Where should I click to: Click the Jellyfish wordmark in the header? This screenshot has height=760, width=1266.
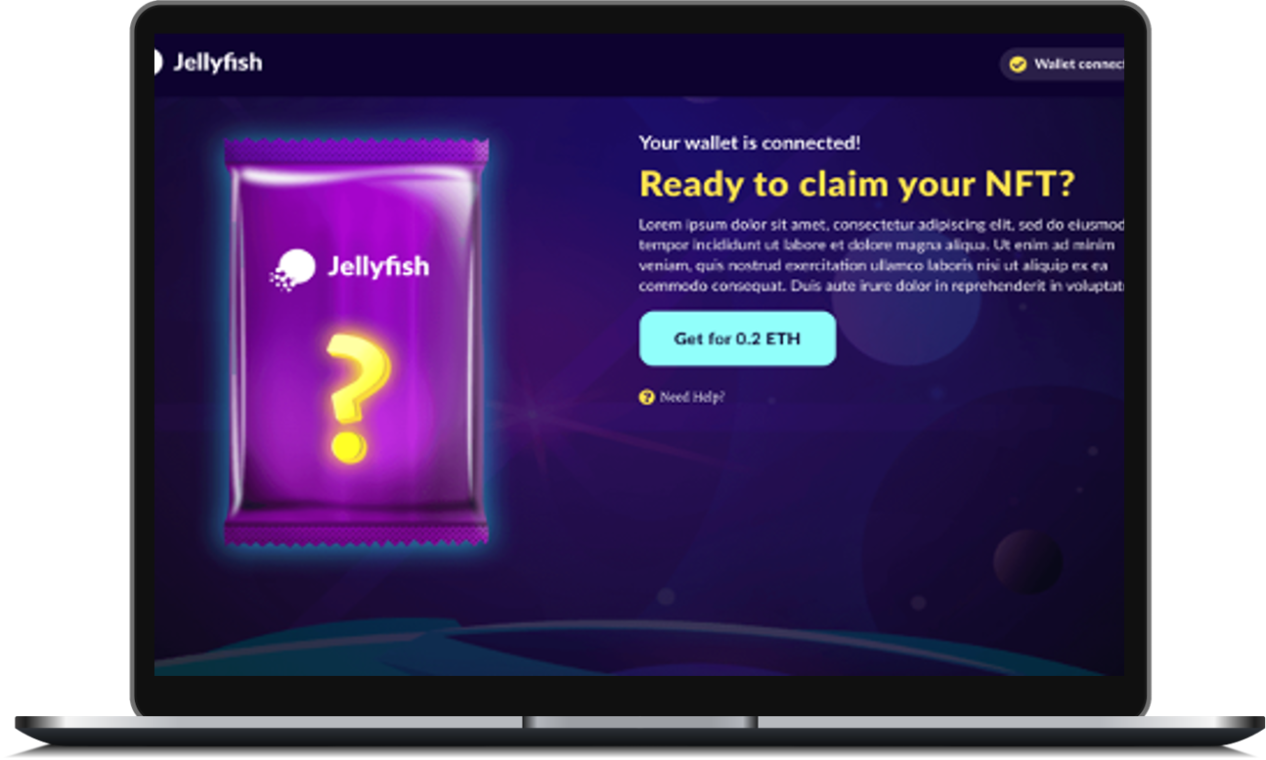(x=217, y=63)
